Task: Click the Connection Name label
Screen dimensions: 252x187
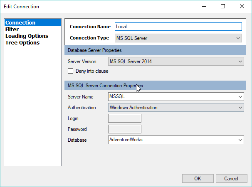Action: click(90, 27)
